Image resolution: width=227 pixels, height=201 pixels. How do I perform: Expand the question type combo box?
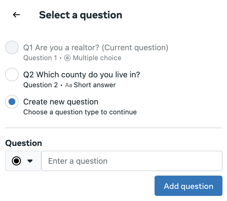[x=23, y=161]
